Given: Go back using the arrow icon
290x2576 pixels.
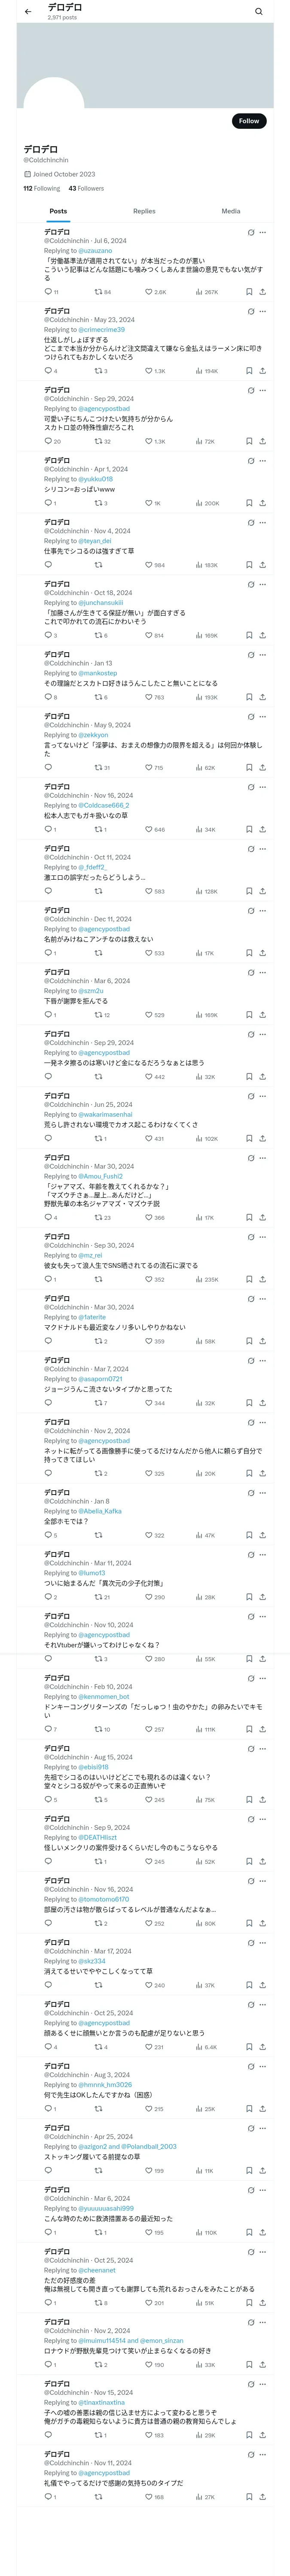Looking at the screenshot, I should pyautogui.click(x=28, y=12).
